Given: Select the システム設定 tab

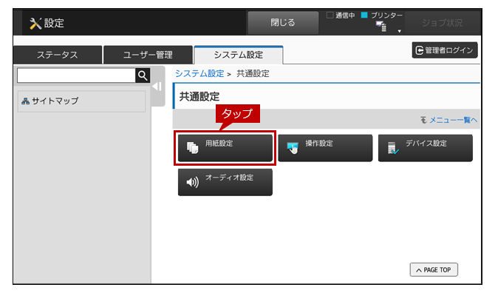Looking at the screenshot, I should tap(239, 55).
